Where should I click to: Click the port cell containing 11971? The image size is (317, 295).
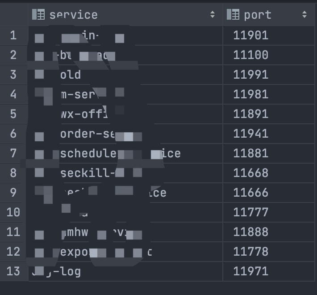(251, 271)
